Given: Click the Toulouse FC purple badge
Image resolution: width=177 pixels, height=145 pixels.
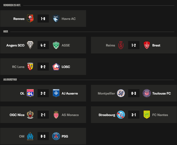Looking at the screenshot, I should (147, 93).
